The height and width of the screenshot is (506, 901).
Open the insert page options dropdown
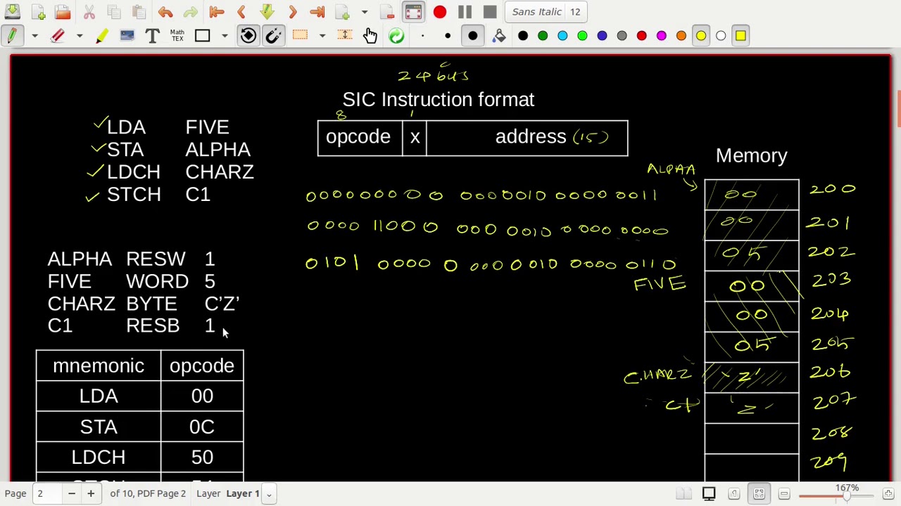point(364,12)
